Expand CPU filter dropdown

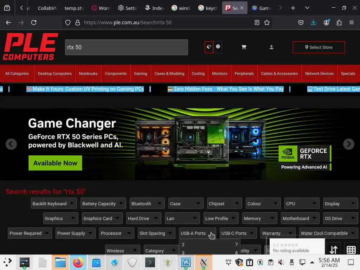coord(302,204)
